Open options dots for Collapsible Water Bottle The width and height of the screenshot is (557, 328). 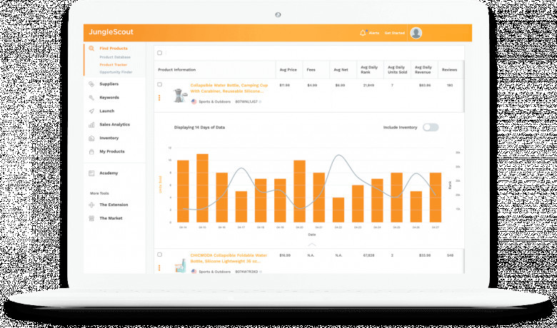(x=159, y=98)
